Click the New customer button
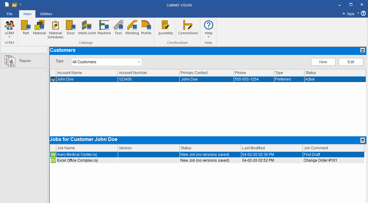The image size is (368, 203). [x=323, y=62]
